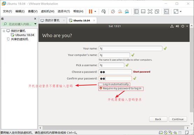Revert to previous snapshot icon

120,12
